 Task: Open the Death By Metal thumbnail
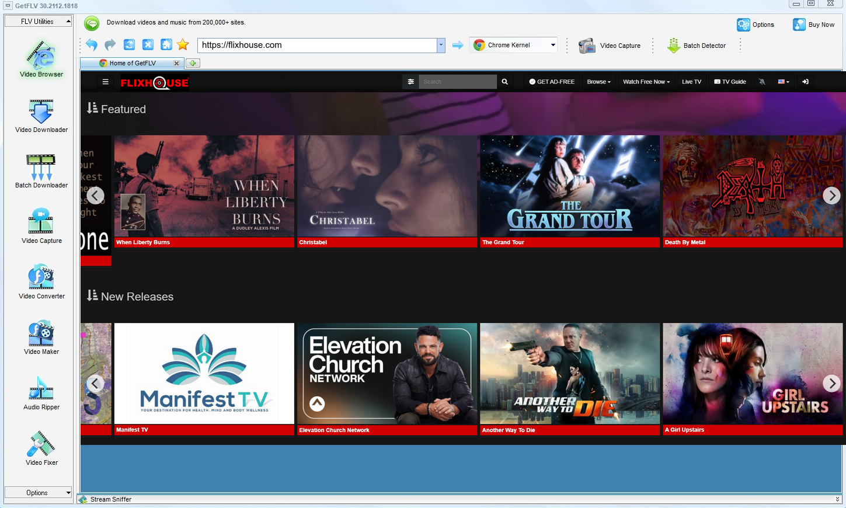(x=753, y=186)
